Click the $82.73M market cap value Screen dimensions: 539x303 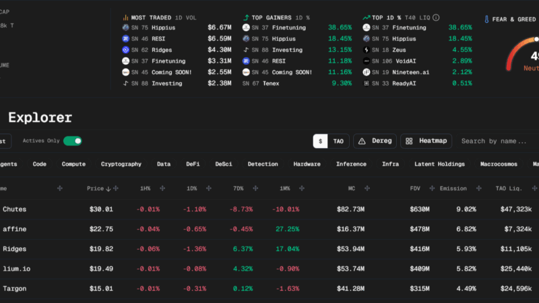click(x=350, y=209)
